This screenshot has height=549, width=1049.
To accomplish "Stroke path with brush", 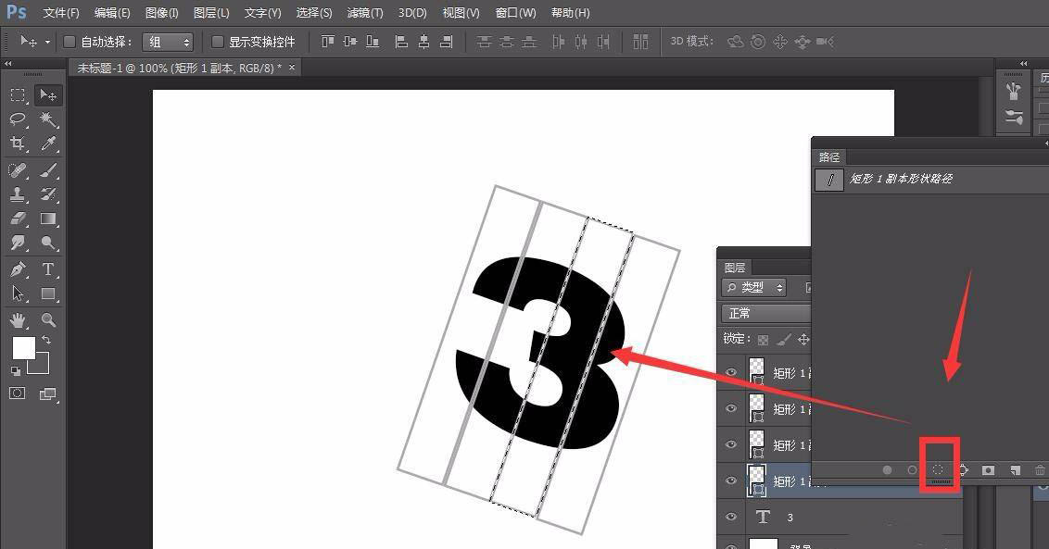I will click(912, 470).
